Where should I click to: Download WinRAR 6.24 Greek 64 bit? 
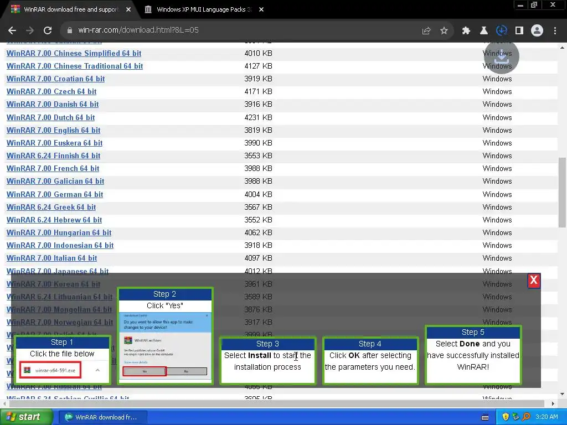[x=51, y=207]
